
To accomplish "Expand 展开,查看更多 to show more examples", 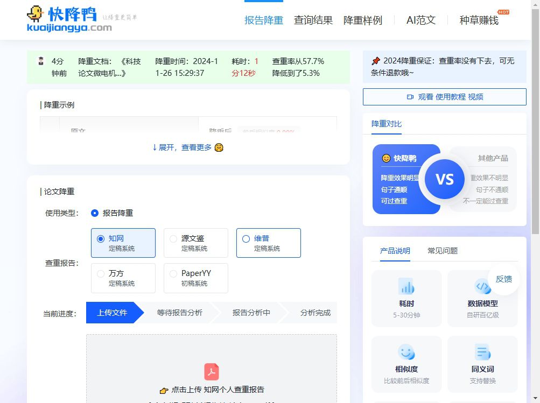I will tap(188, 147).
